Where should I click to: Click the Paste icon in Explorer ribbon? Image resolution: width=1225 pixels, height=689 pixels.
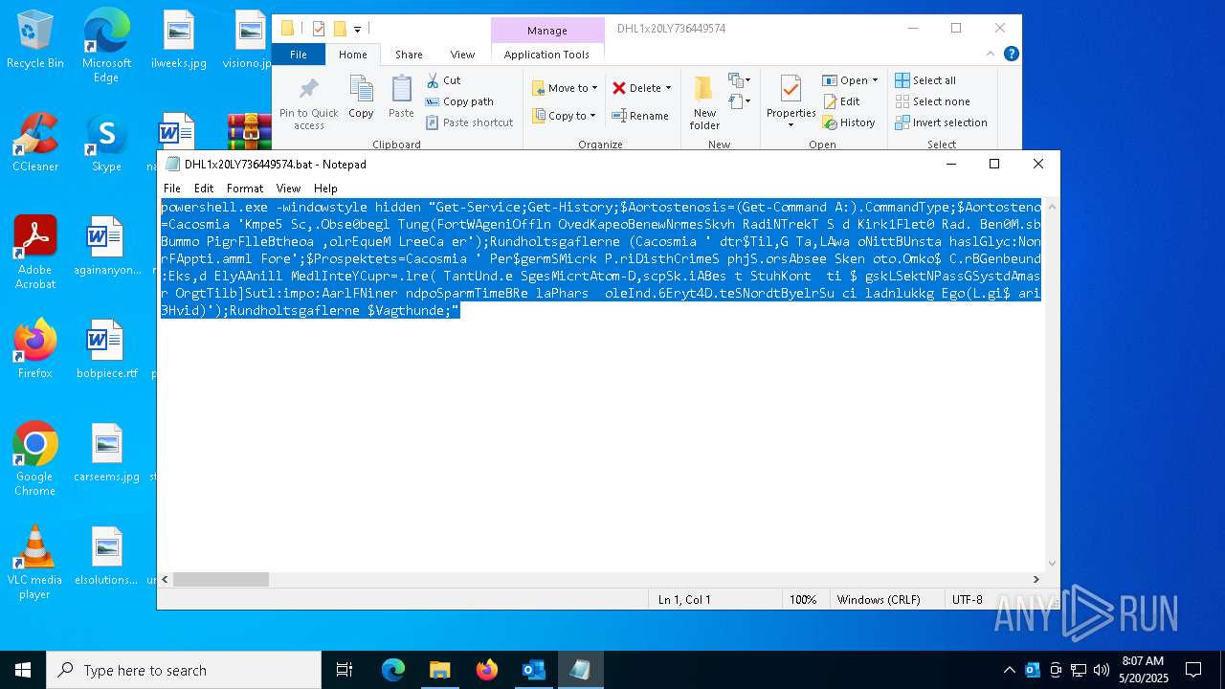(x=401, y=97)
